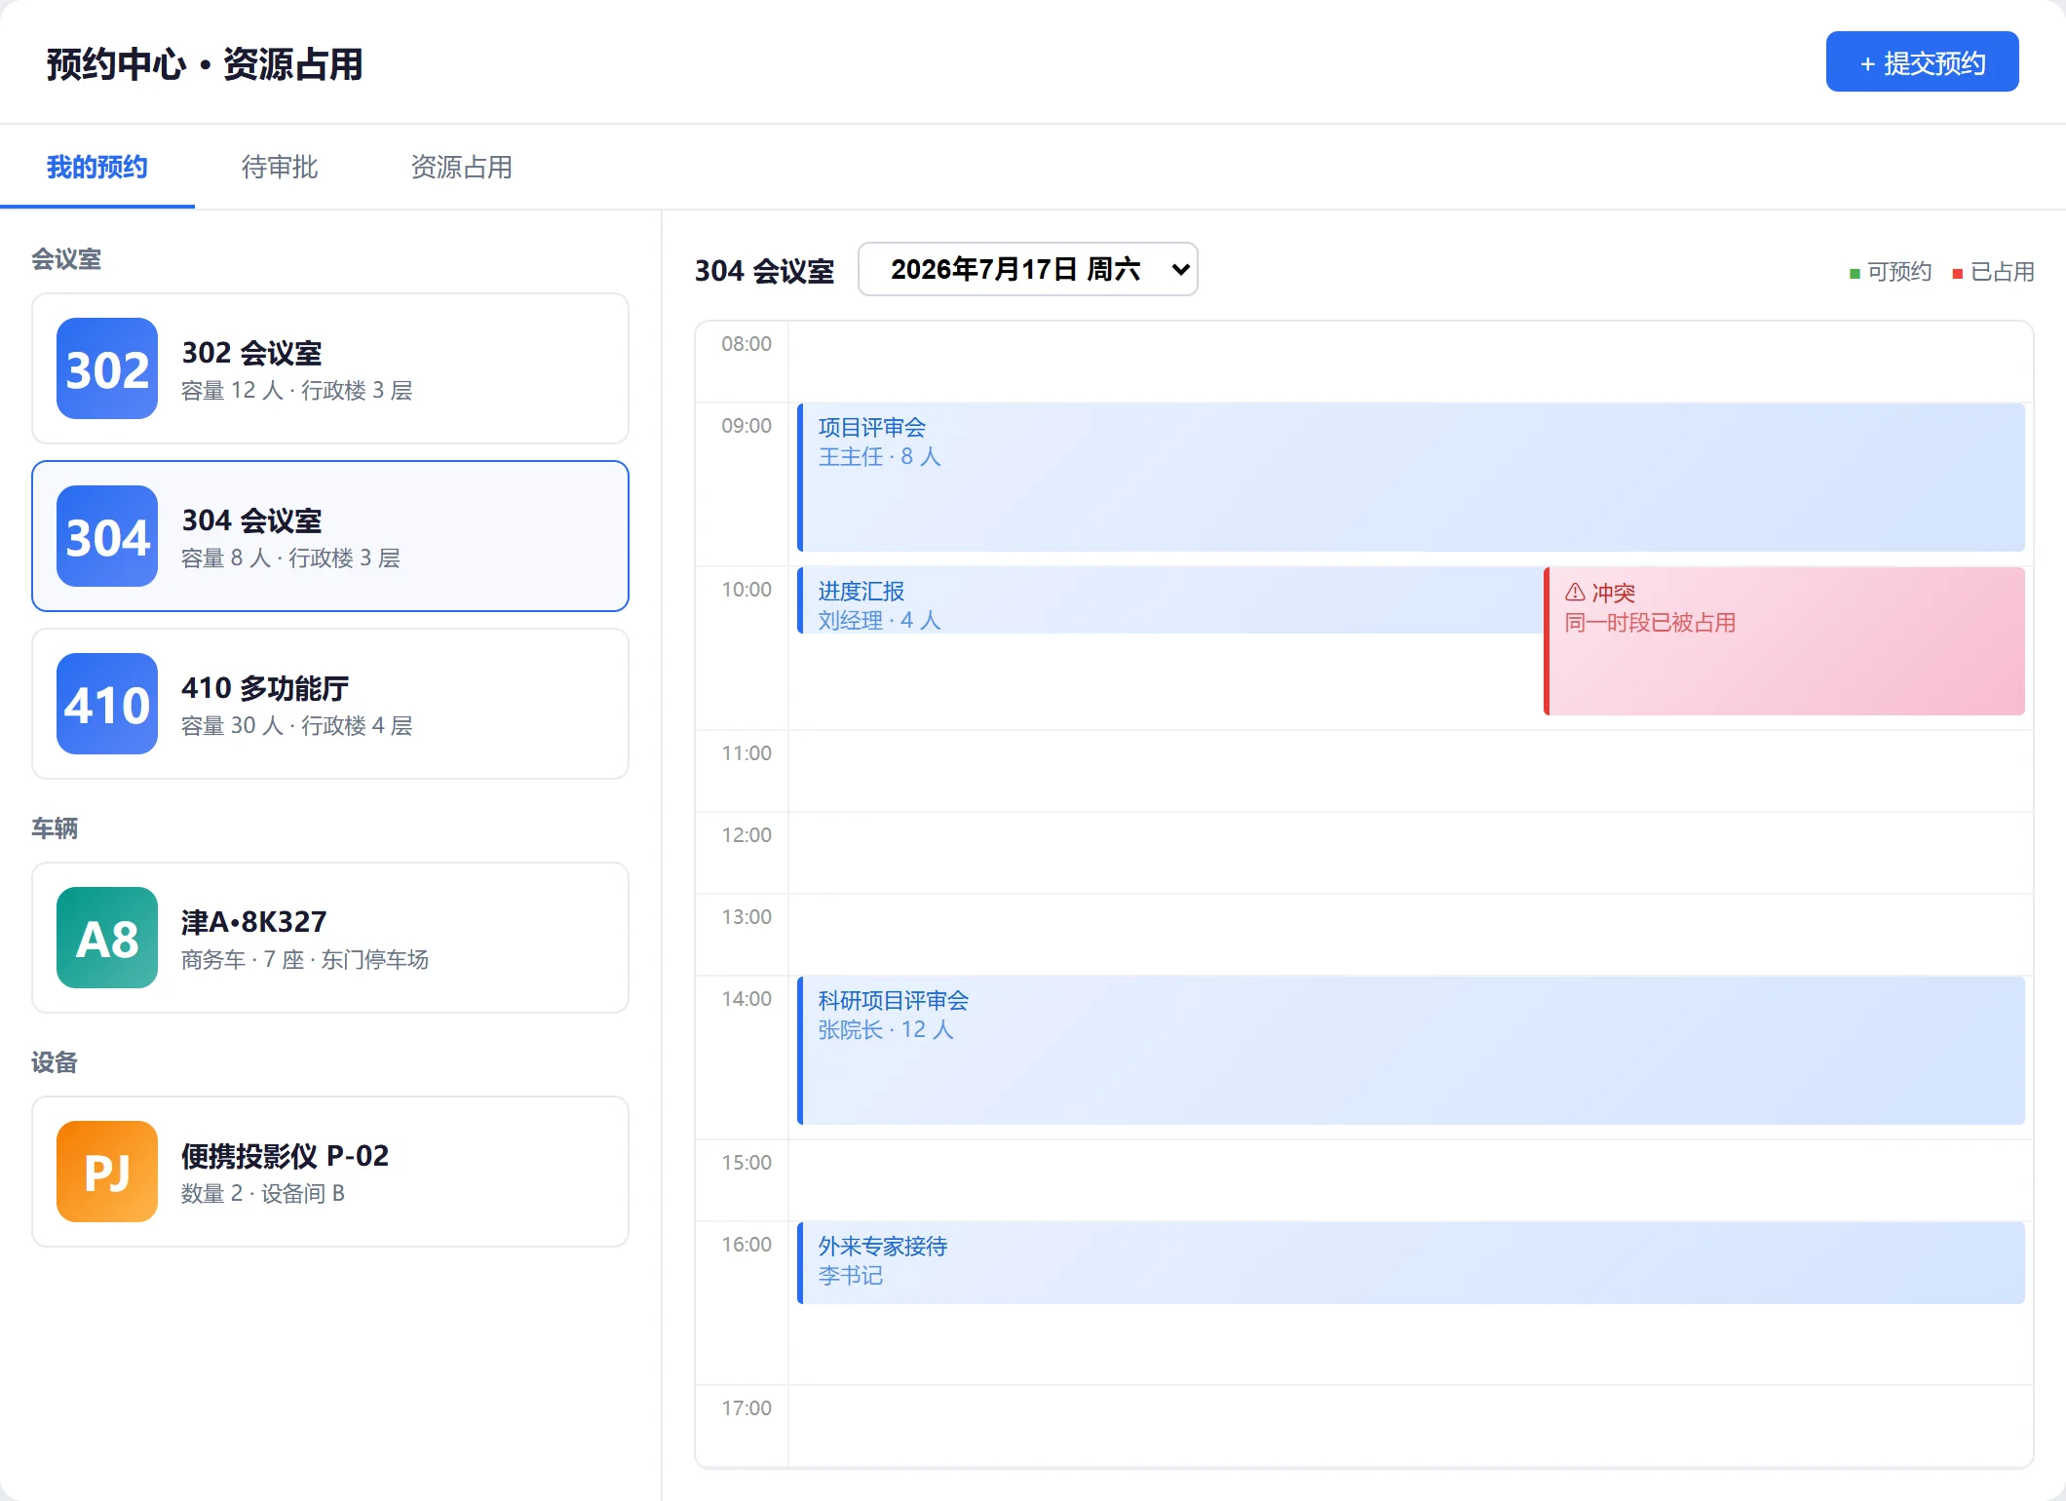Image resolution: width=2066 pixels, height=1501 pixels.
Task: Switch to the 资源占用 tab
Action: click(x=462, y=167)
